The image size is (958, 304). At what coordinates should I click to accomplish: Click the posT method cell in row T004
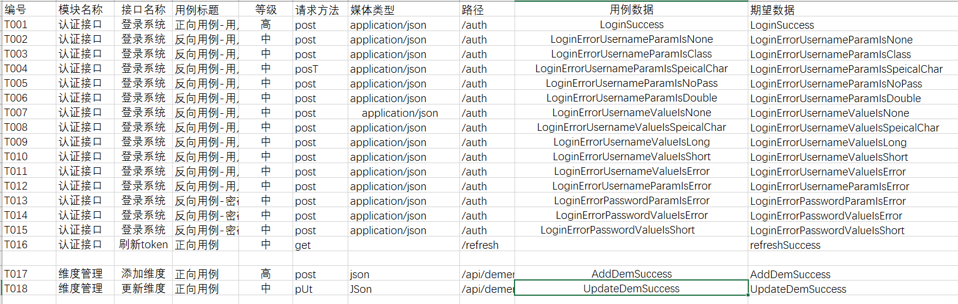306,69
